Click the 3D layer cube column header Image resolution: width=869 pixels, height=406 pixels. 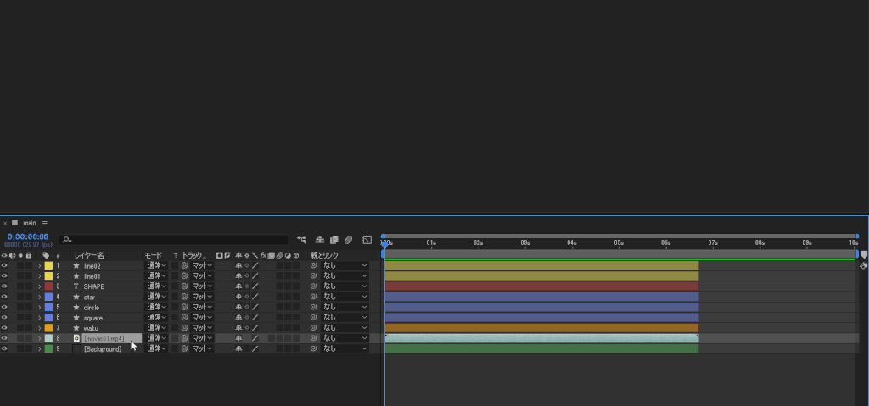pos(296,255)
